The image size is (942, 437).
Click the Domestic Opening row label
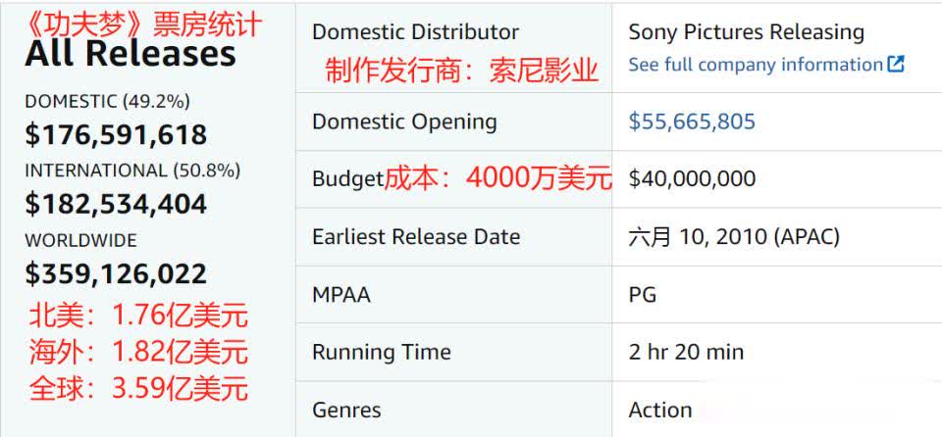[405, 121]
